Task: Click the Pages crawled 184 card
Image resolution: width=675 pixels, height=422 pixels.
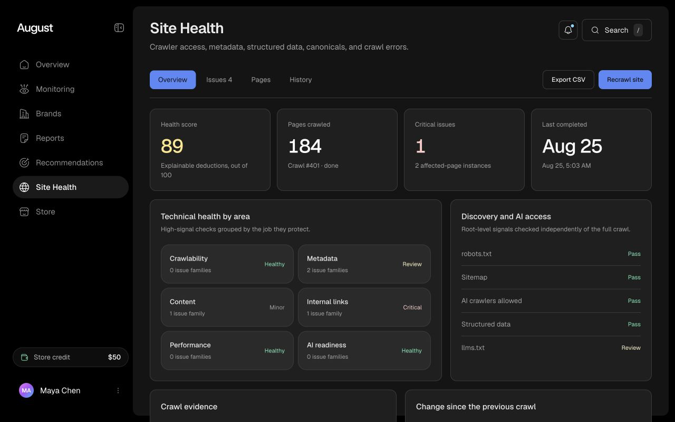Action: tap(337, 150)
